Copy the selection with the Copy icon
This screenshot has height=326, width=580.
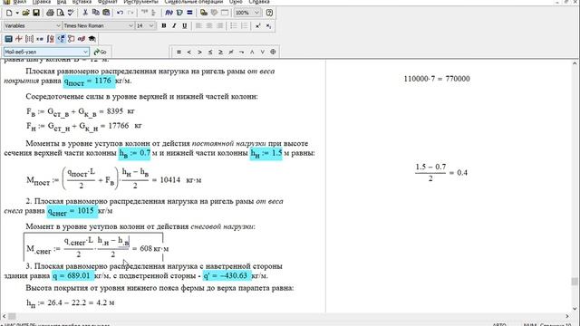click(95, 13)
